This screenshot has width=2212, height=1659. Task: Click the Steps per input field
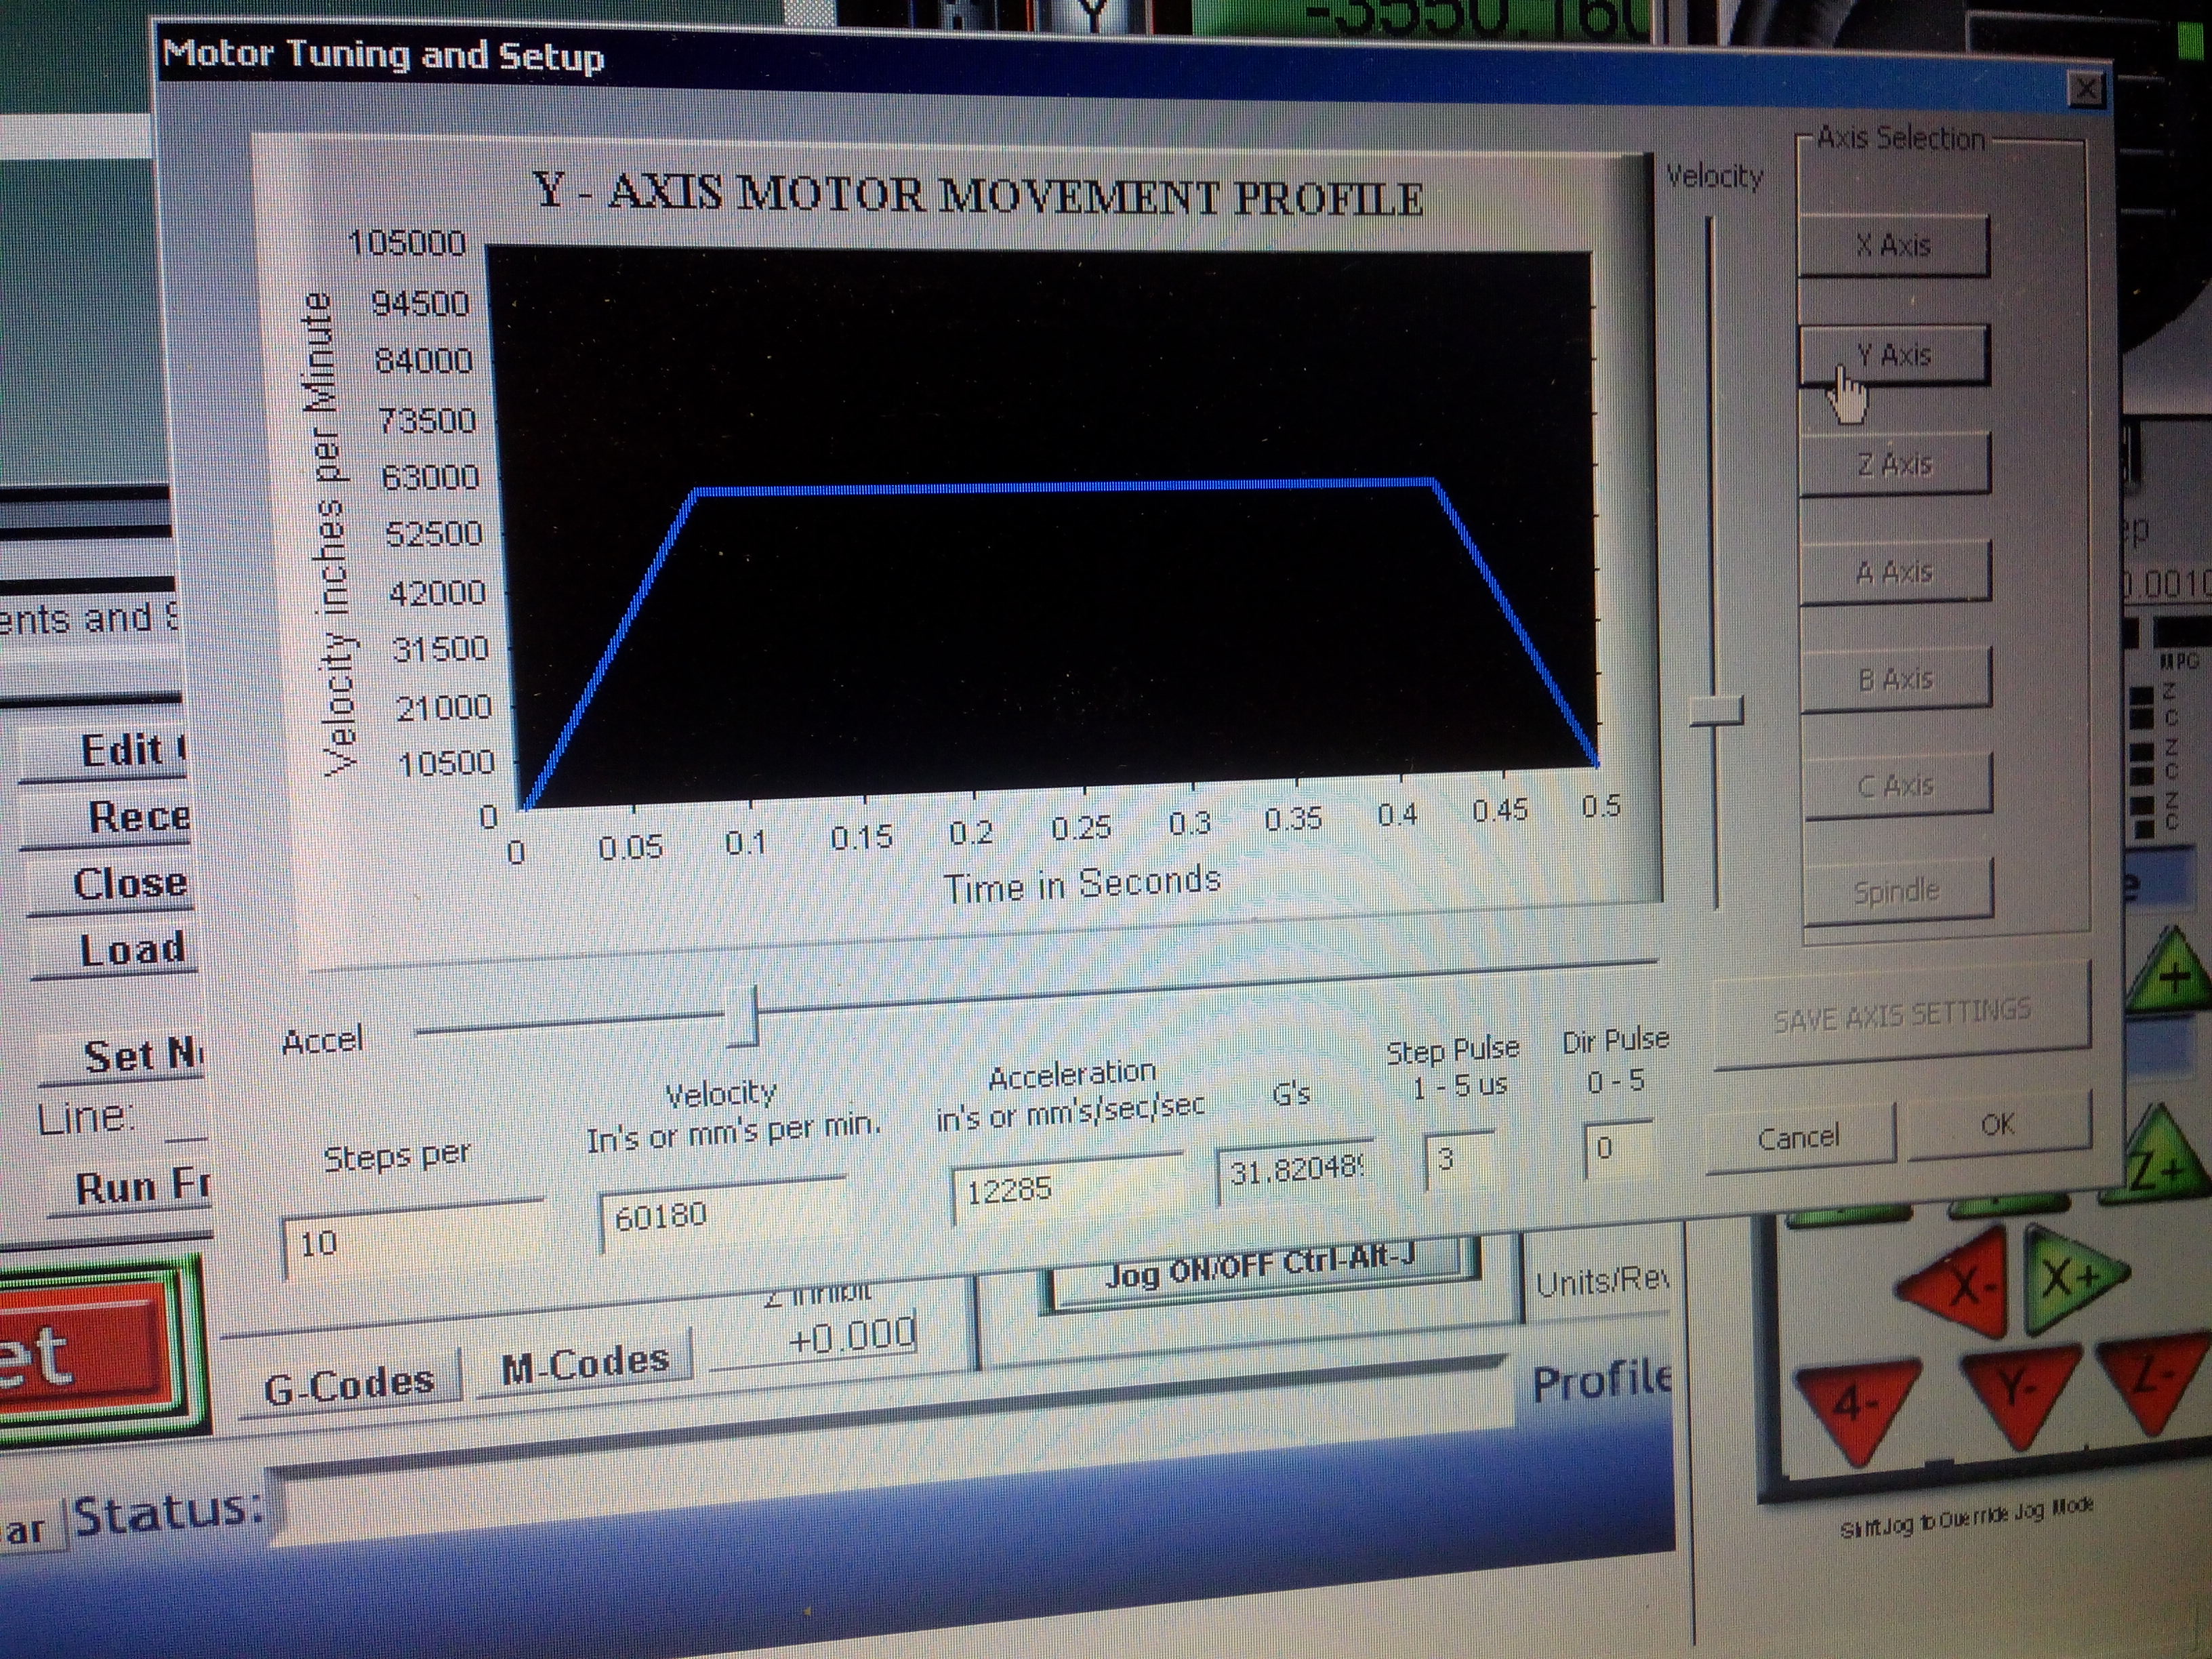click(x=410, y=1241)
